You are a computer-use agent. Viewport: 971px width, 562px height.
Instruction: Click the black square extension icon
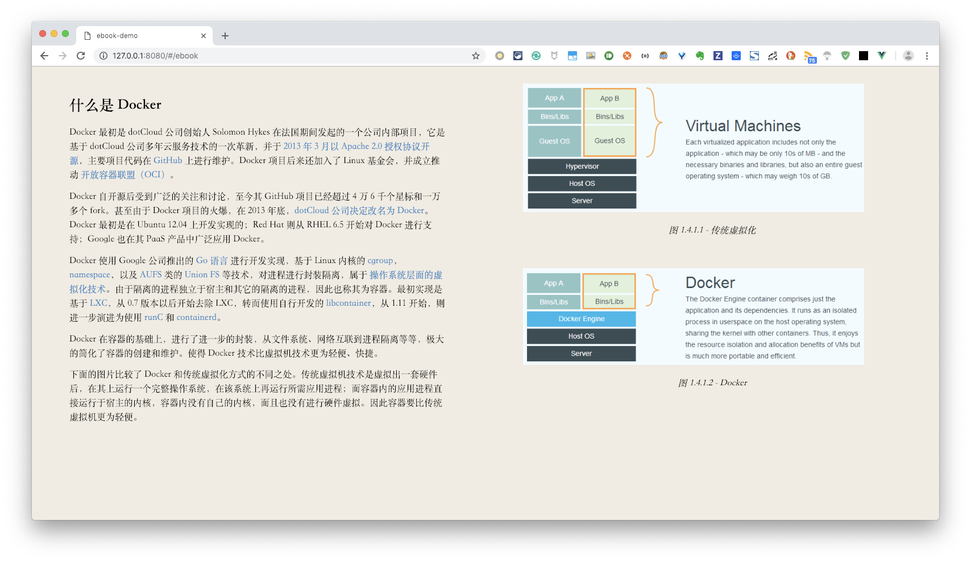864,56
